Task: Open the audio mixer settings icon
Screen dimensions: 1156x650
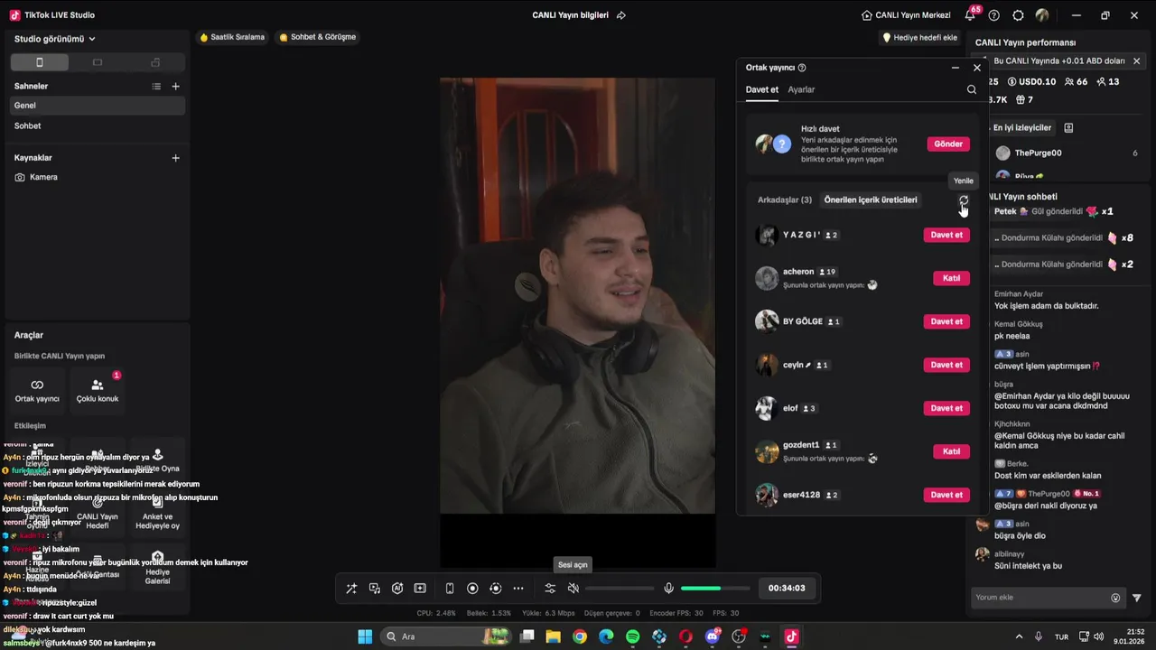Action: click(550, 589)
